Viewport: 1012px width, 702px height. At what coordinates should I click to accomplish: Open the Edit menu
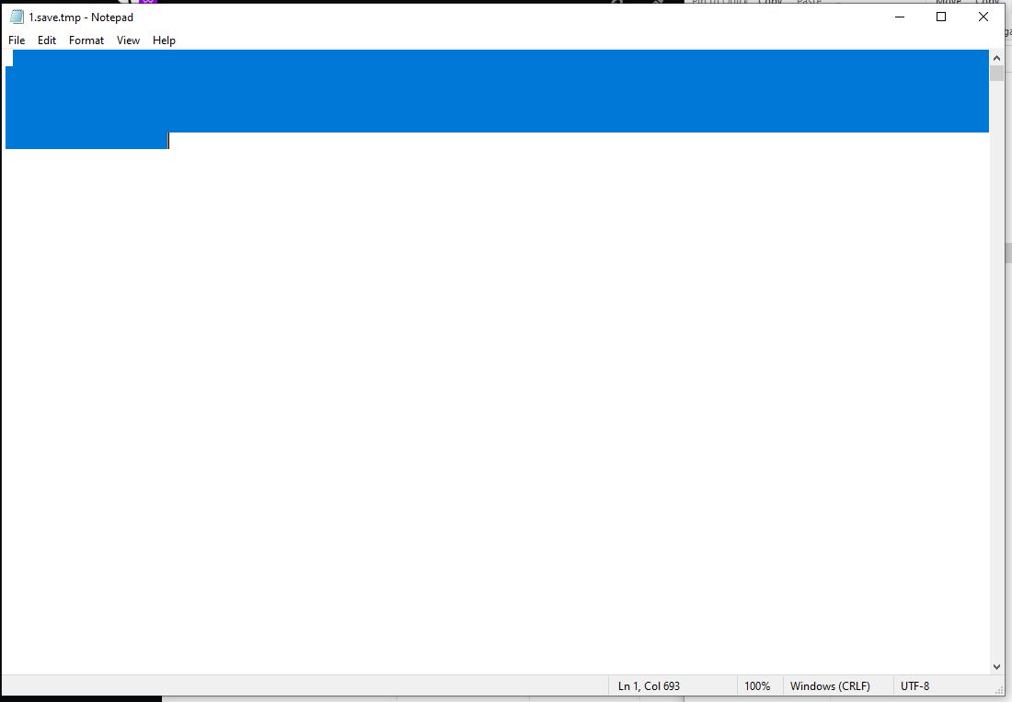coord(47,40)
